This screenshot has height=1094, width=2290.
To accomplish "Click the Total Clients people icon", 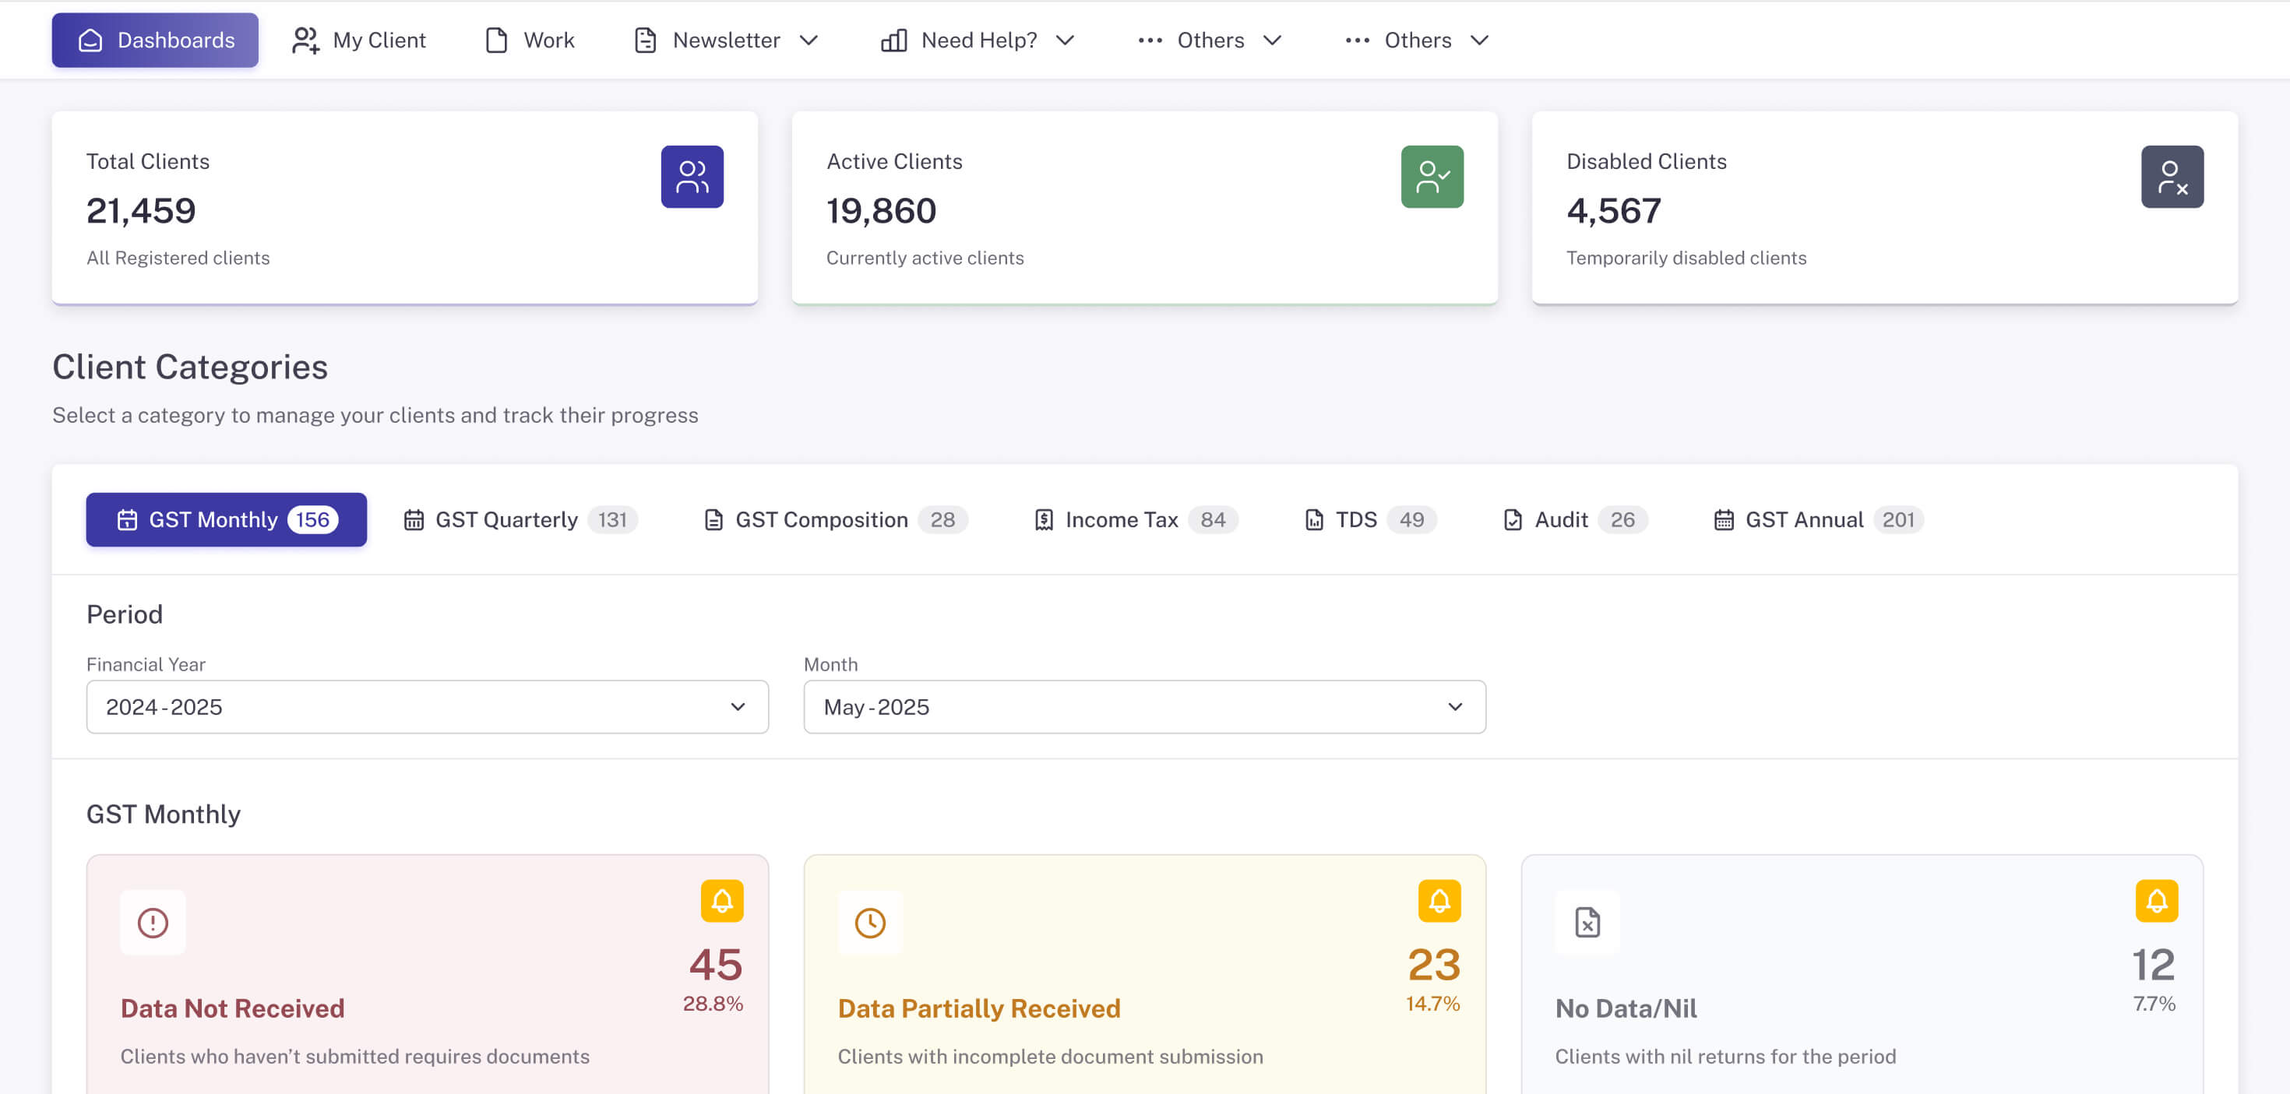I will [x=692, y=177].
